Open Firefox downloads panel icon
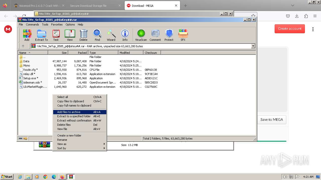Screen dimensions: 321x180 point(297,16)
